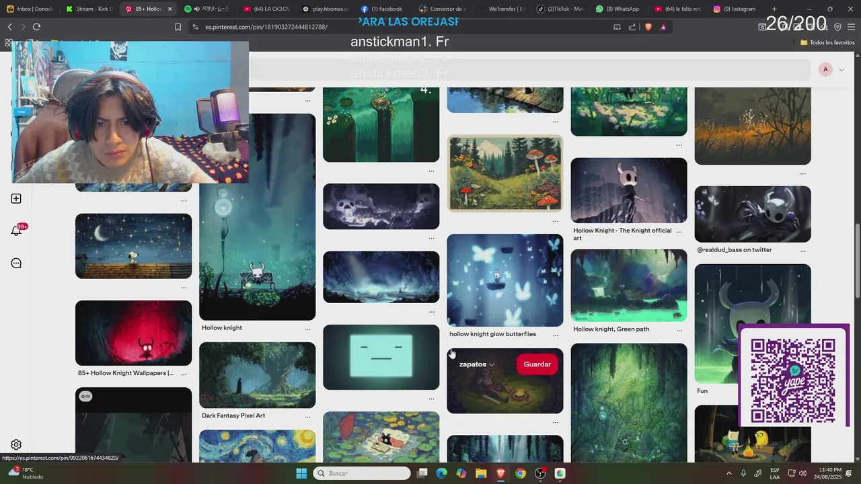Image resolution: width=861 pixels, height=484 pixels.
Task: Click the Pinterest create plus icon
Action: 16,198
